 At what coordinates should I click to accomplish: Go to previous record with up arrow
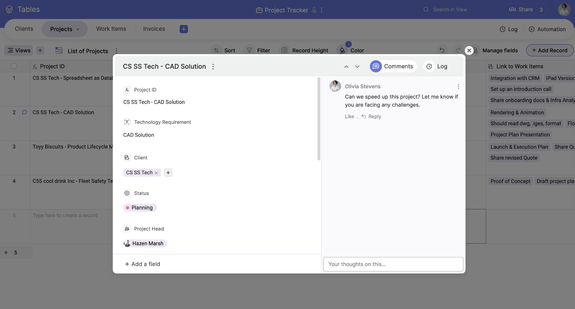click(x=346, y=67)
